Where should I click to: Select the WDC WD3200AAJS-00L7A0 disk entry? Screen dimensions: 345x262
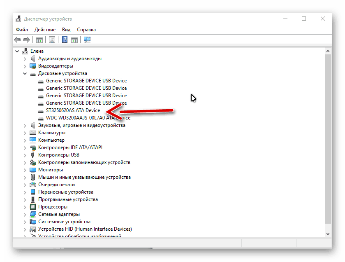88,118
